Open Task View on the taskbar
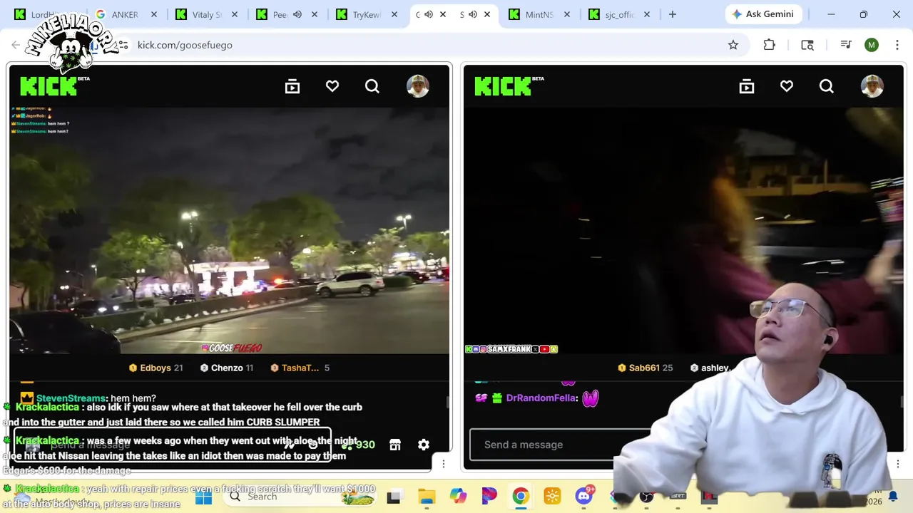Viewport: 913px width, 513px height. pos(394,497)
